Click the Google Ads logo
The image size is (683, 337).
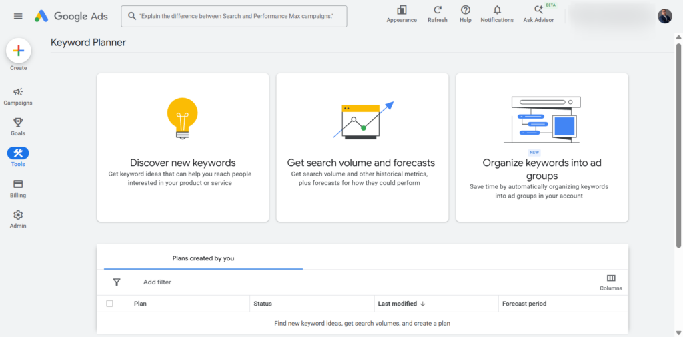click(71, 16)
